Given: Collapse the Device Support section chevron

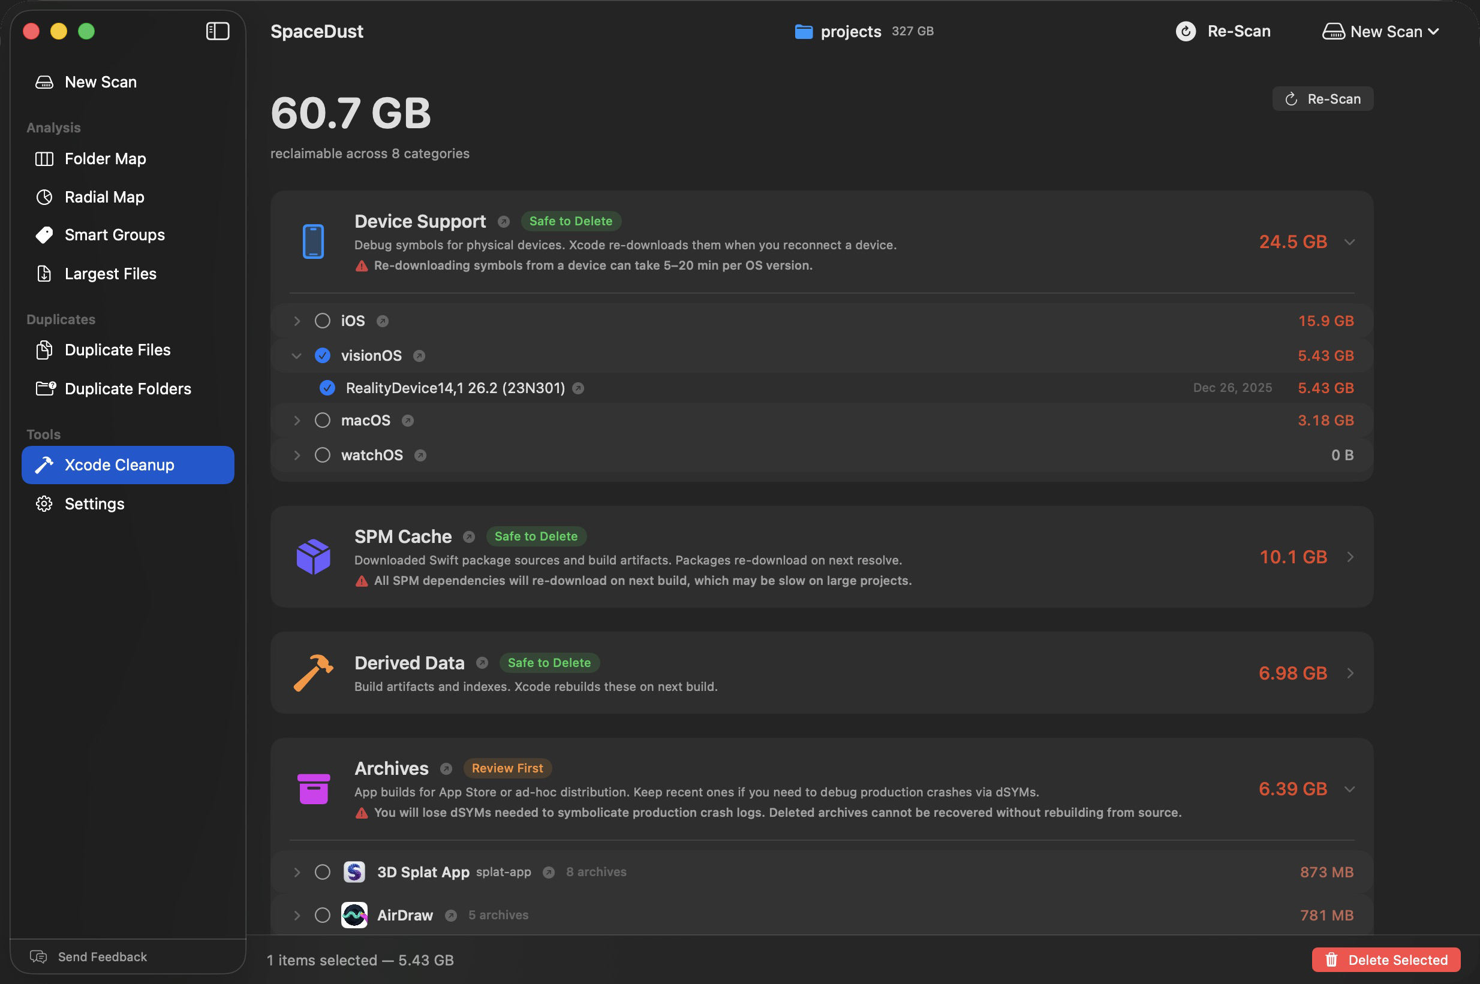Looking at the screenshot, I should click(1349, 242).
